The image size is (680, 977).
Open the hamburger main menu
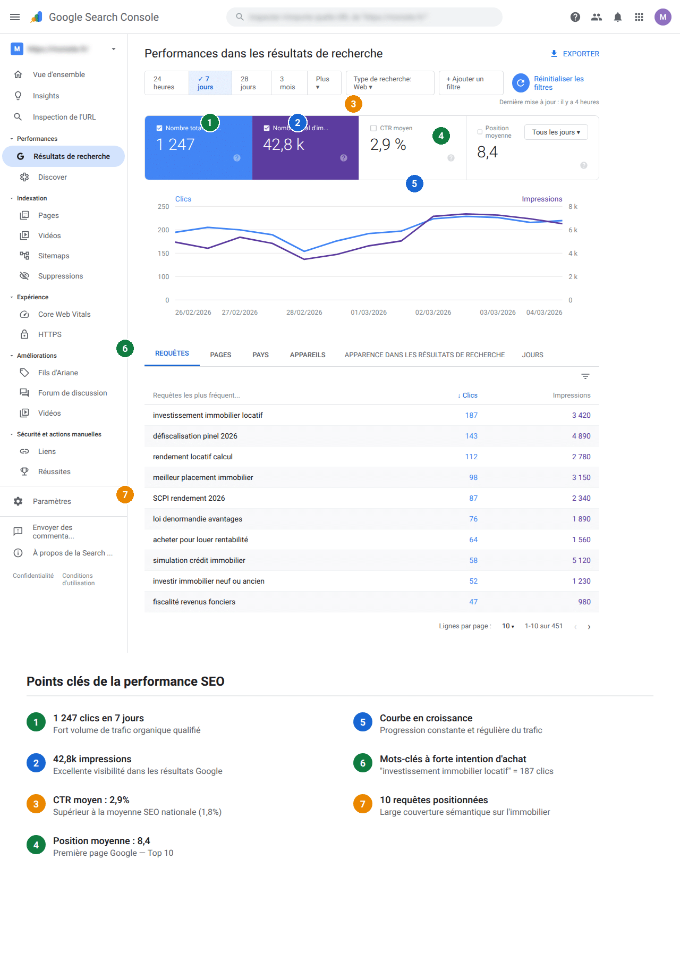click(x=15, y=17)
